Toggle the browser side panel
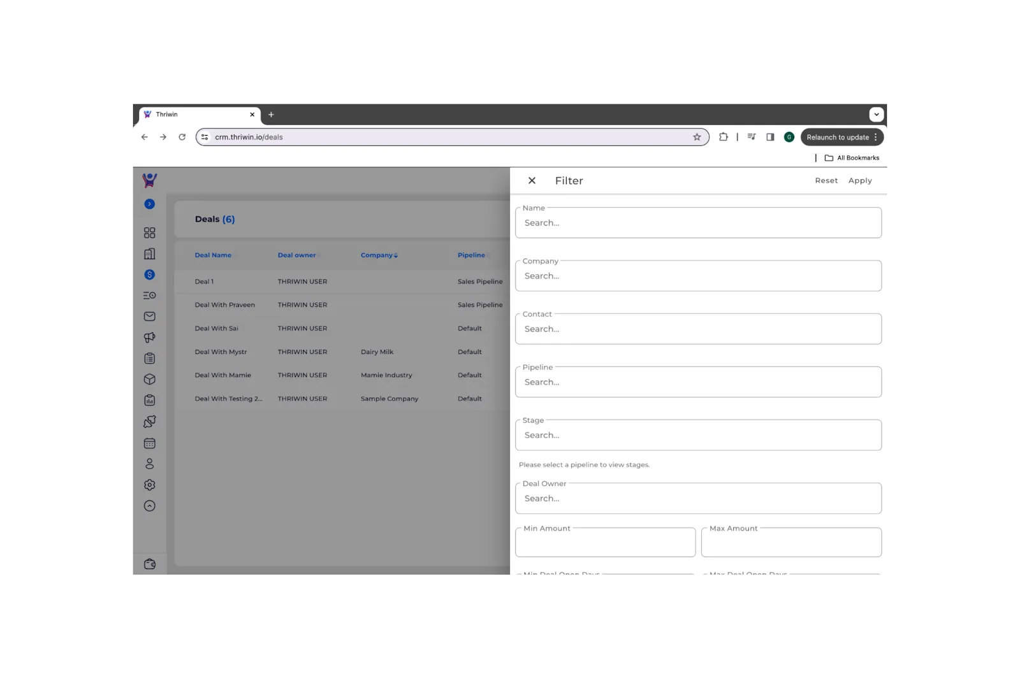The image size is (1020, 679). 771,138
